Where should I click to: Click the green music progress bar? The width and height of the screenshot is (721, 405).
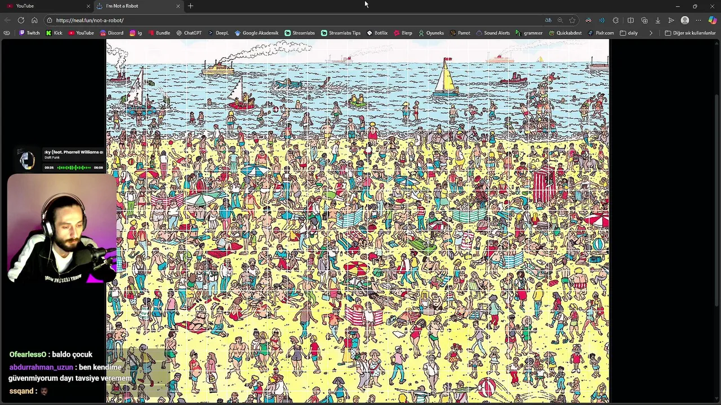pyautogui.click(x=74, y=168)
